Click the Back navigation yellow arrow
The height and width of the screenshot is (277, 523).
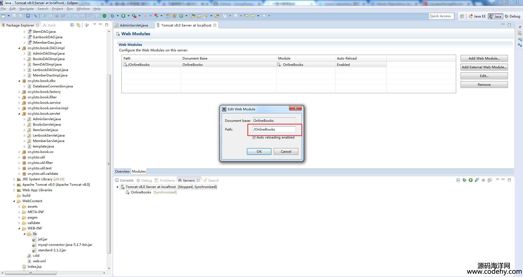tap(253, 16)
